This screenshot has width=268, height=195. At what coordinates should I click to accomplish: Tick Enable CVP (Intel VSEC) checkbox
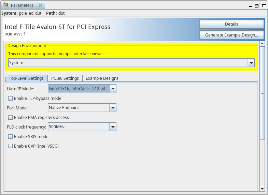(x=11, y=146)
